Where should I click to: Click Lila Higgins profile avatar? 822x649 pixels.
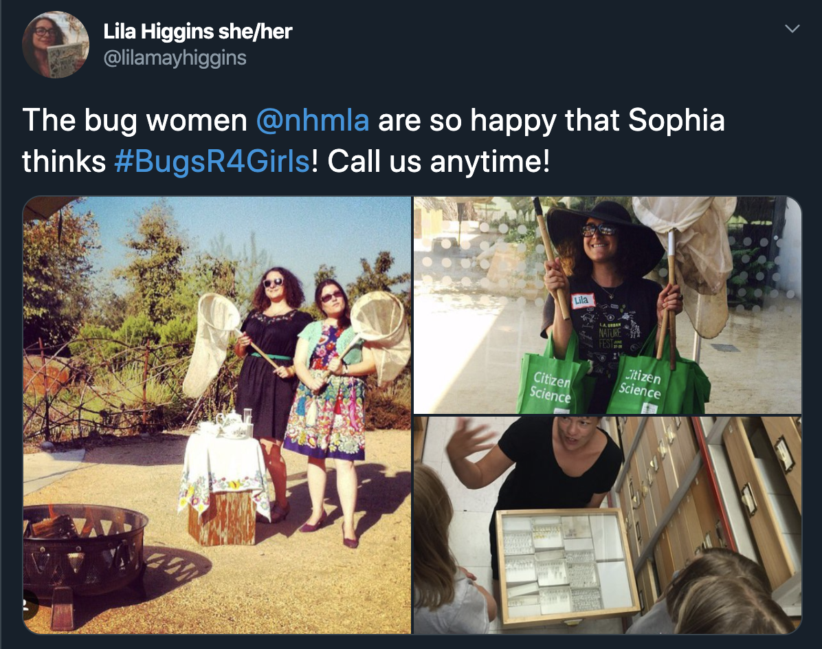(56, 45)
